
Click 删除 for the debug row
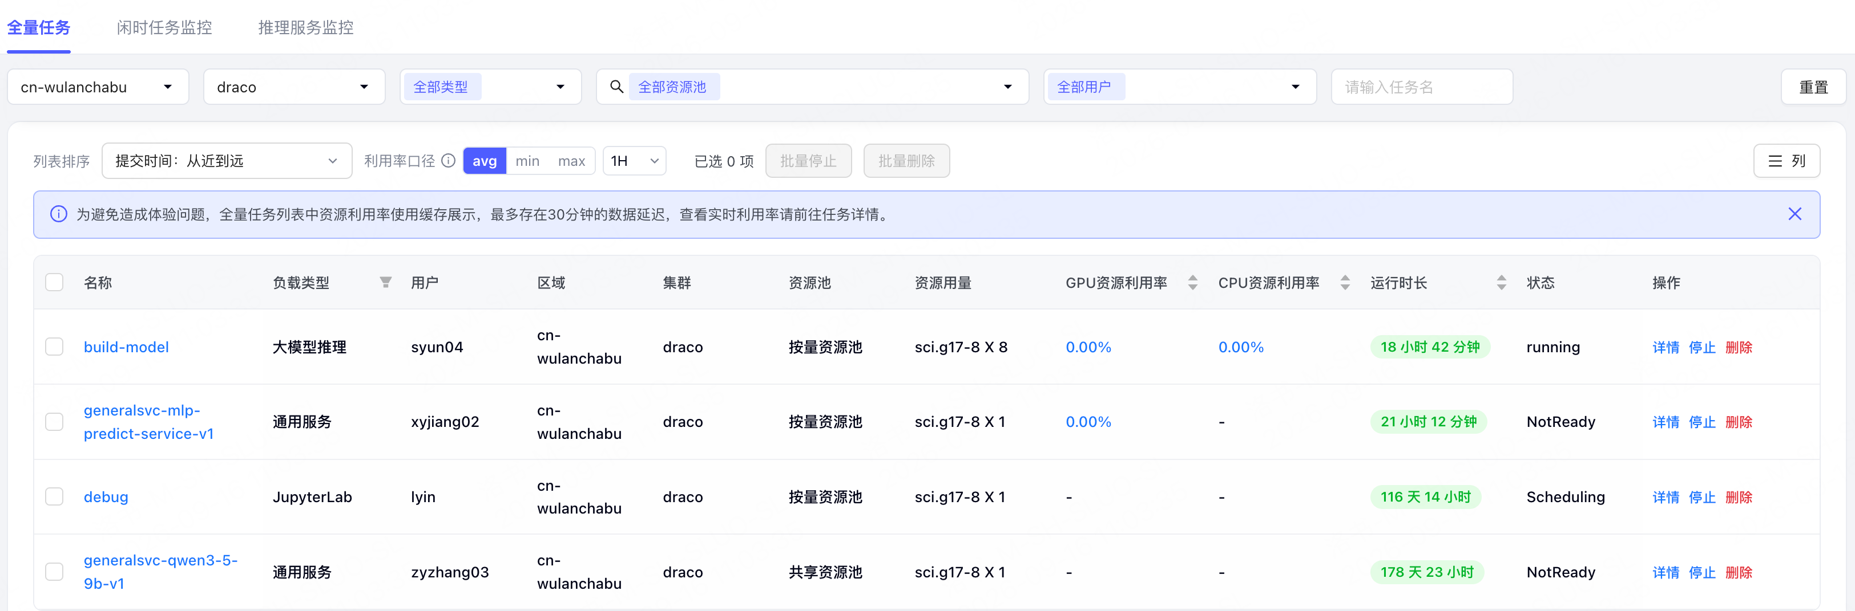(1739, 496)
